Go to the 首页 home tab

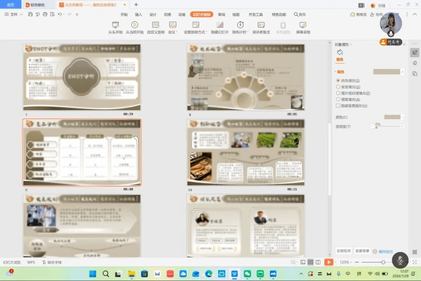[x=11, y=5]
